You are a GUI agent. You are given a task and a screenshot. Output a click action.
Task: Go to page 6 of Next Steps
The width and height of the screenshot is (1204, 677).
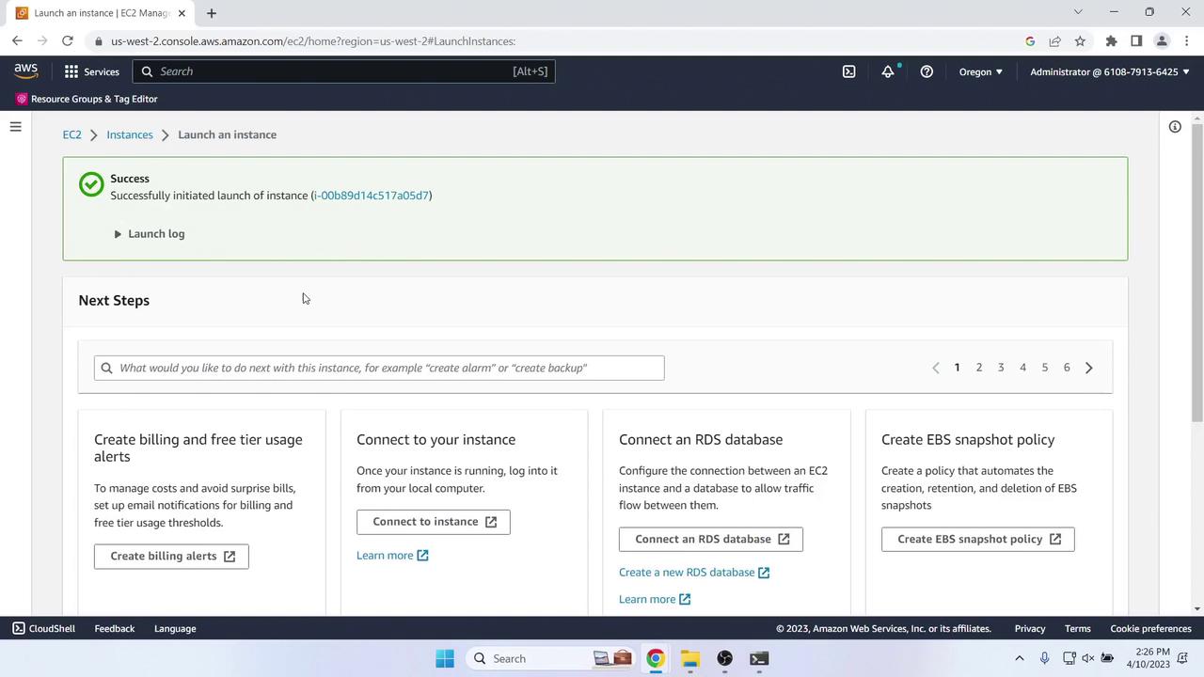point(1067,368)
